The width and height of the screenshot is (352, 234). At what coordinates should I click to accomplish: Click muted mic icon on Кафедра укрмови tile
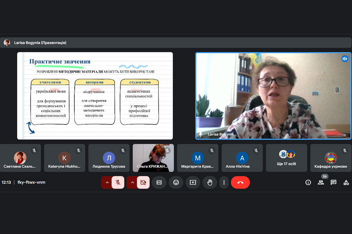point(345,151)
